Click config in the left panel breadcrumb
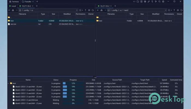This screenshot has width=191, height=109. pyautogui.click(x=26, y=10)
